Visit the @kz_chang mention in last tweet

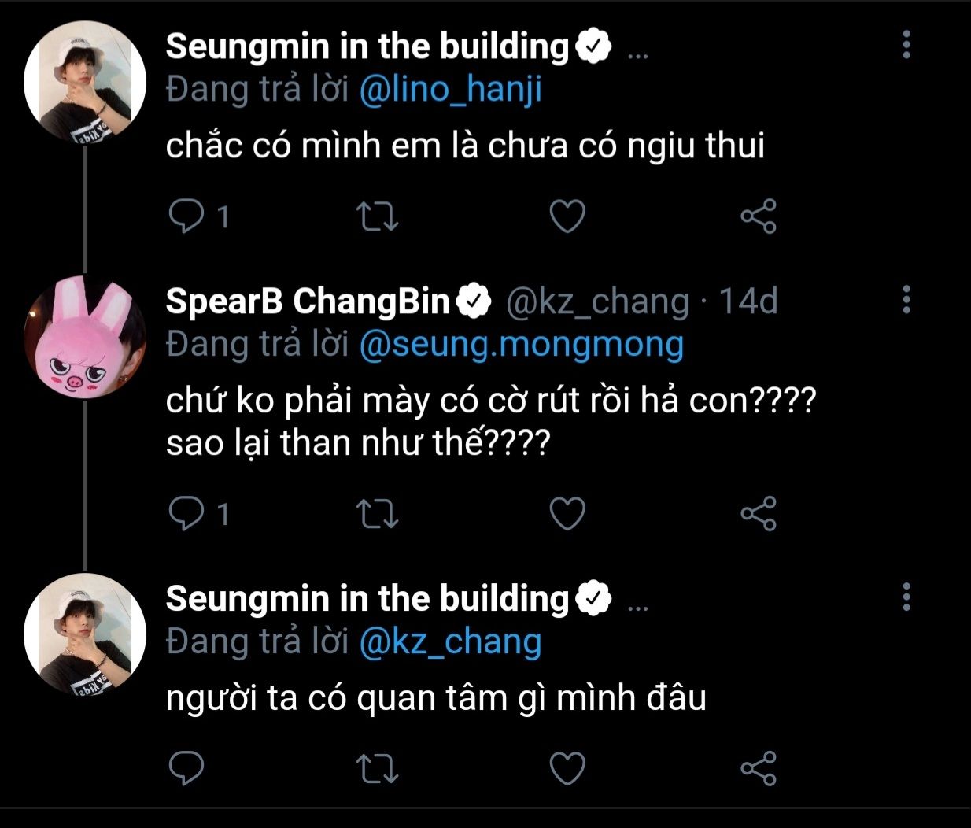pos(450,642)
